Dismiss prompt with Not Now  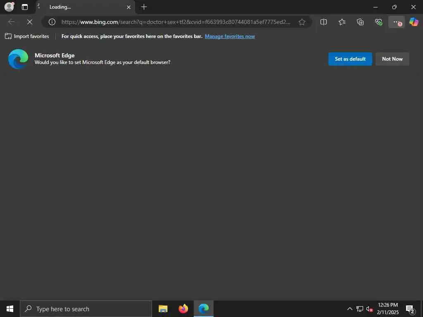[x=392, y=59]
